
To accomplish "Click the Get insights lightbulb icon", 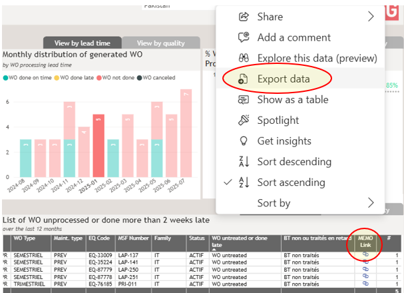I will (244, 141).
